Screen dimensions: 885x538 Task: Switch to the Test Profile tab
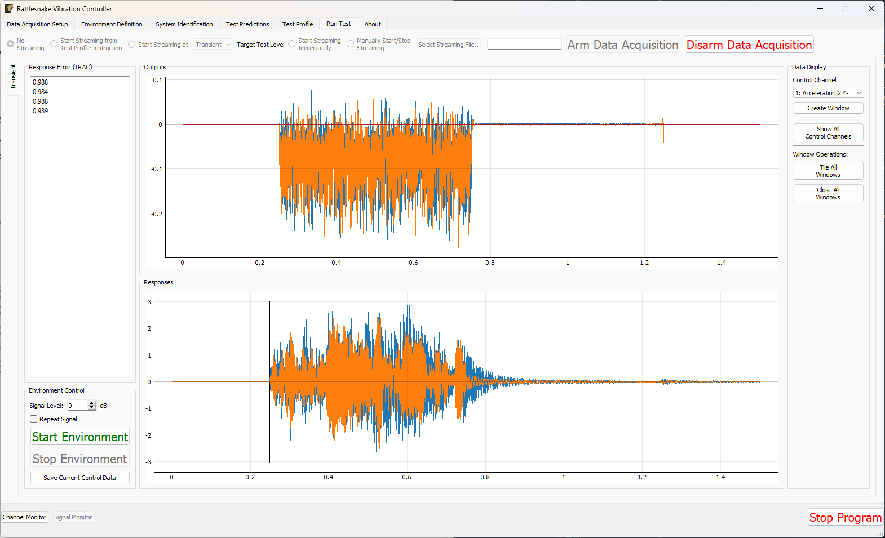pos(298,24)
